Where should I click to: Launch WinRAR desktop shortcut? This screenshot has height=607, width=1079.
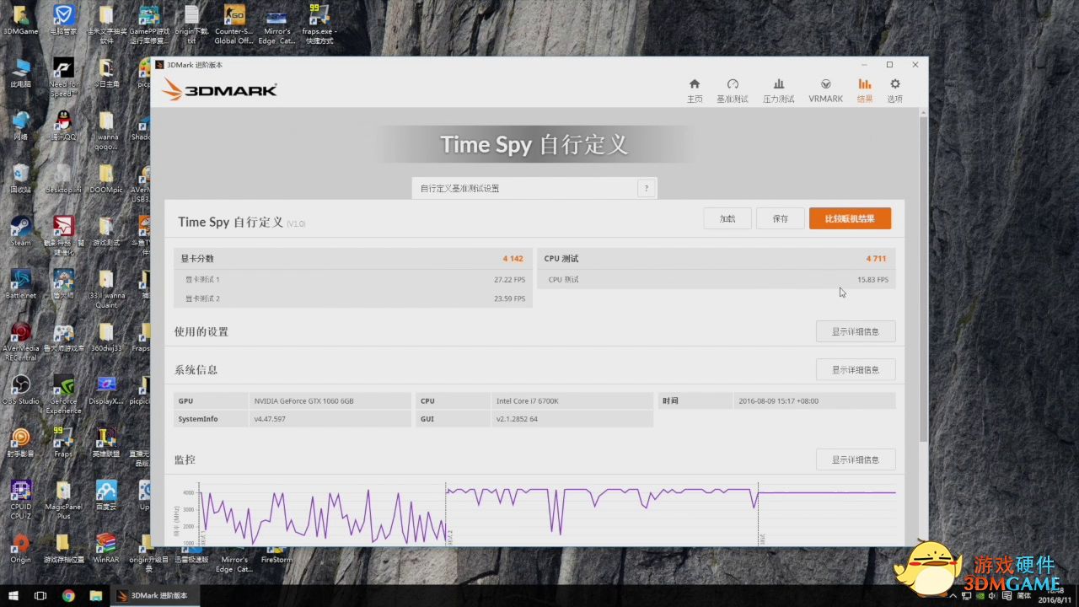point(106,547)
